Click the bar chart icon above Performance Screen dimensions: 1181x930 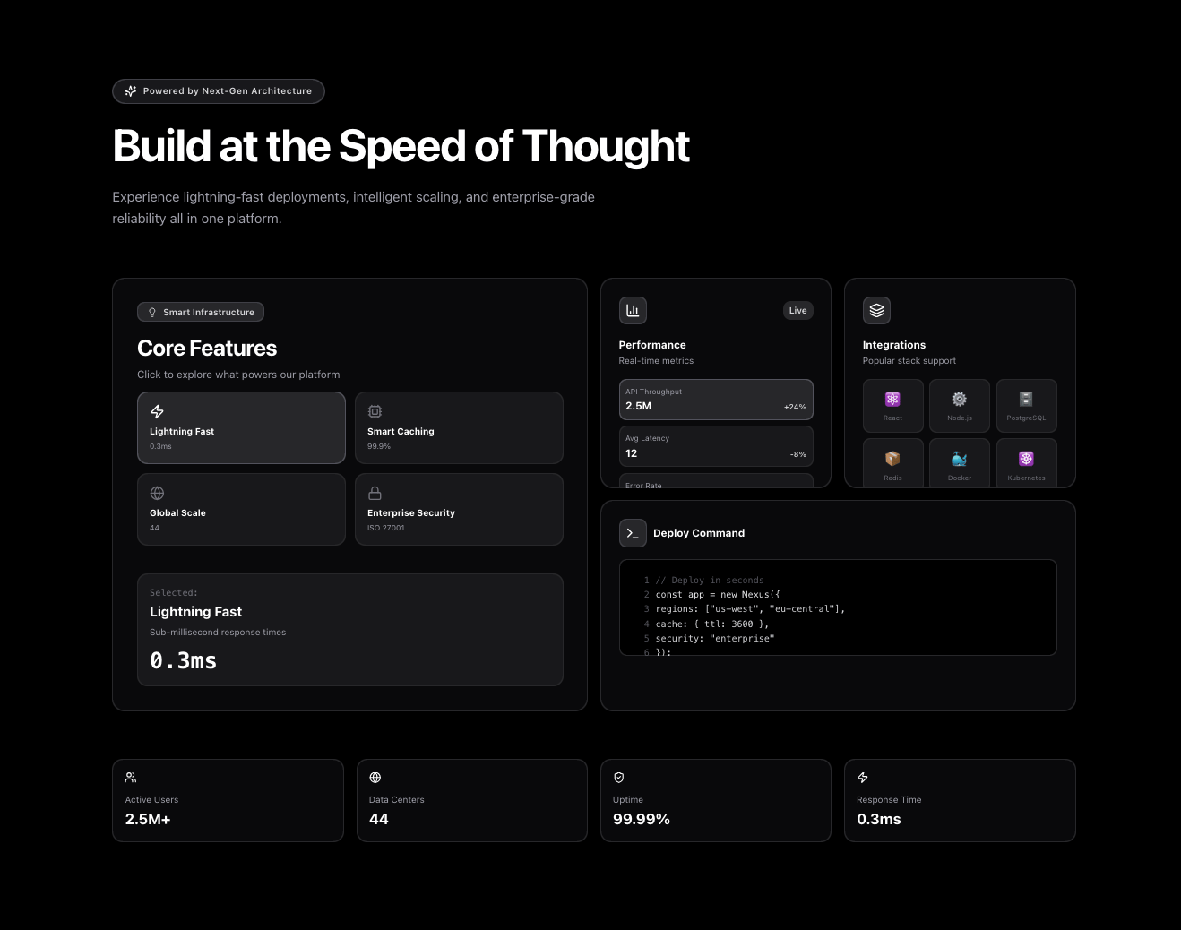tap(633, 310)
